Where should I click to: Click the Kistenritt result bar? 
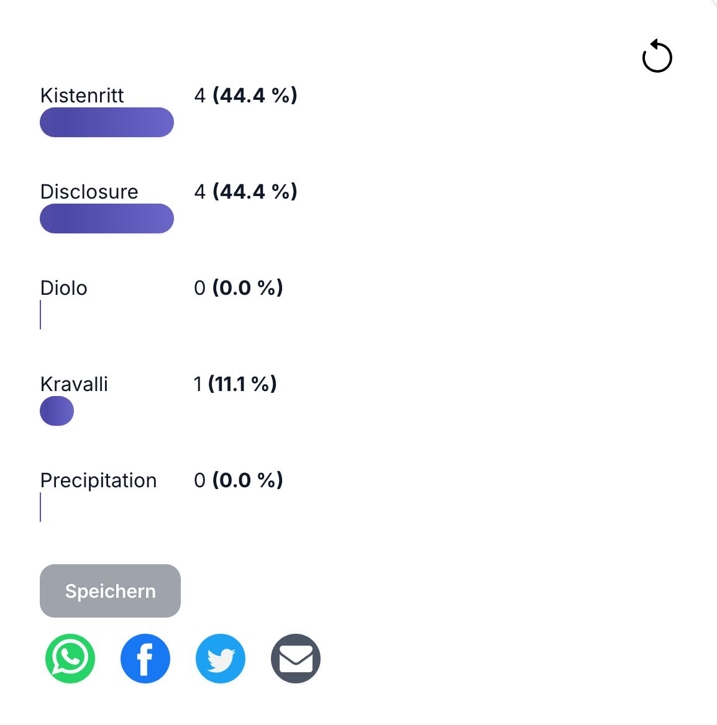pyautogui.click(x=107, y=122)
